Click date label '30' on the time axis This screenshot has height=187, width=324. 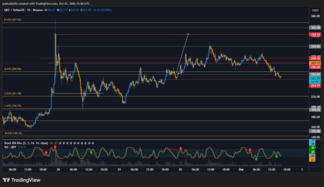click(x=180, y=169)
